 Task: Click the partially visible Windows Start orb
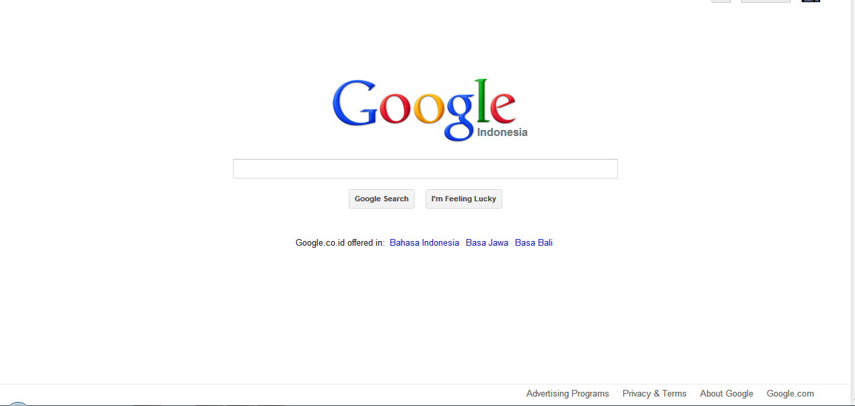[x=18, y=404]
